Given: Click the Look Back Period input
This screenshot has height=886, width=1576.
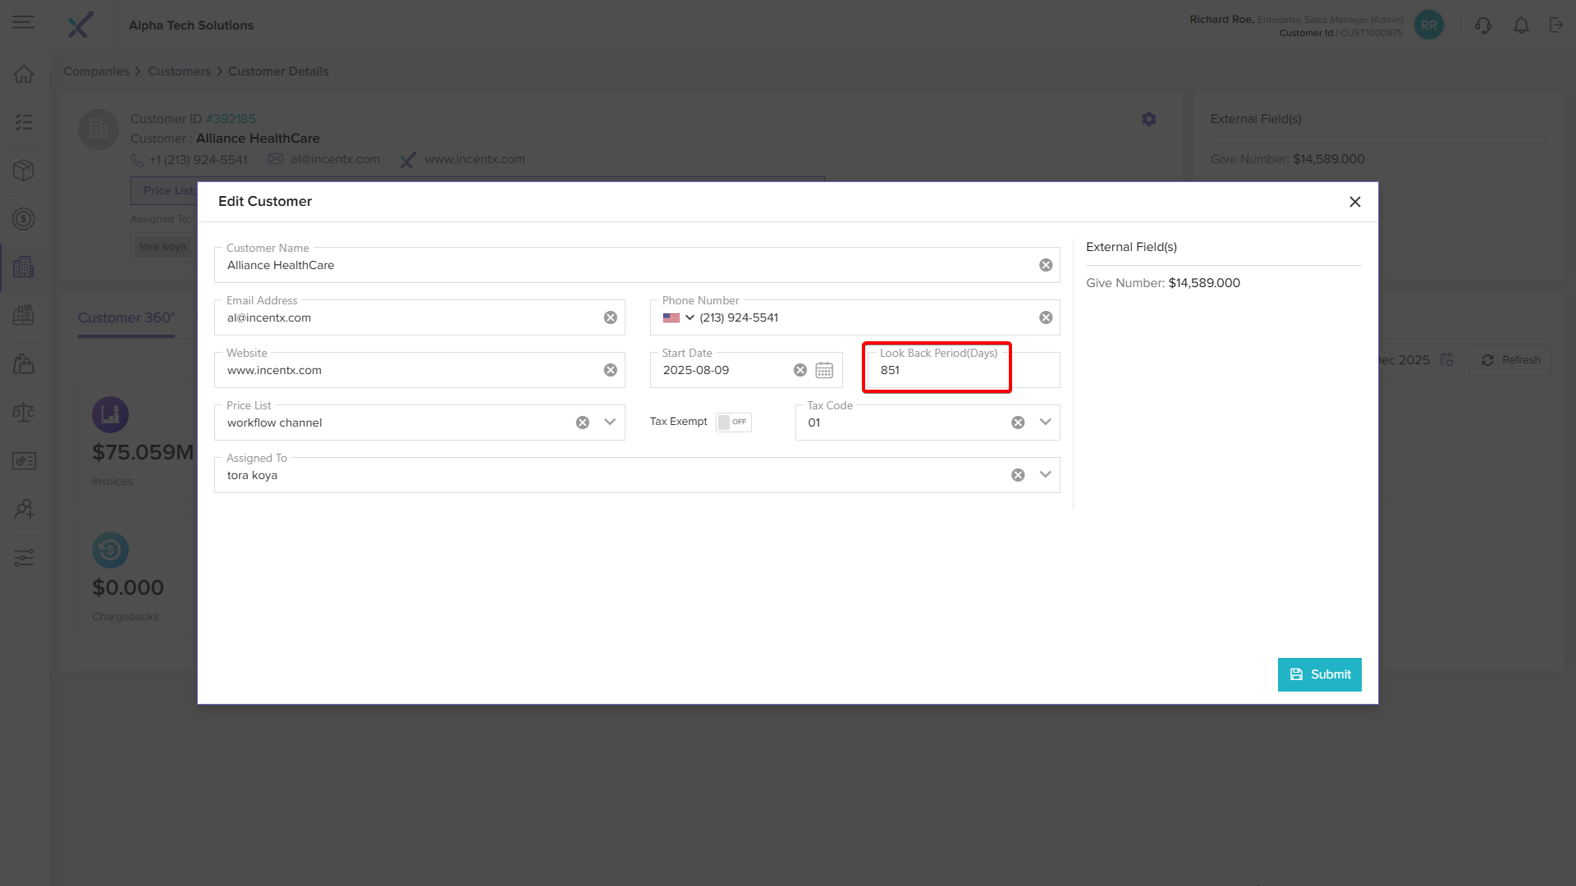Looking at the screenshot, I should coord(936,371).
